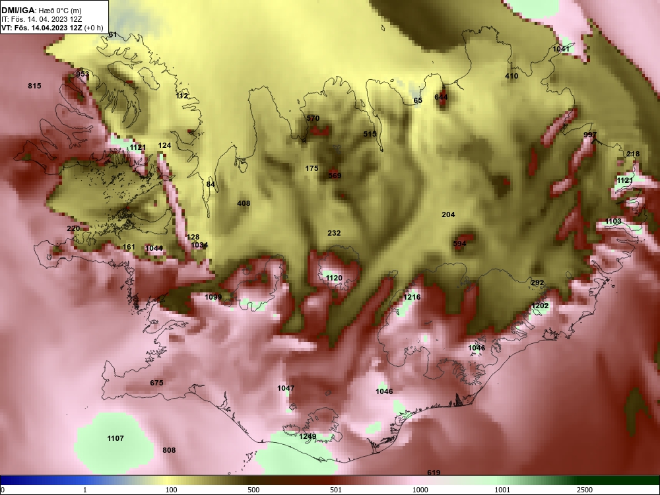Click the legend label '100'

coord(172,490)
